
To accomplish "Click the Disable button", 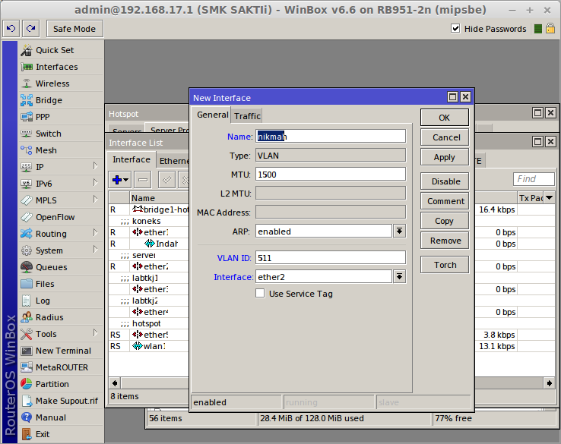I will pyautogui.click(x=445, y=181).
